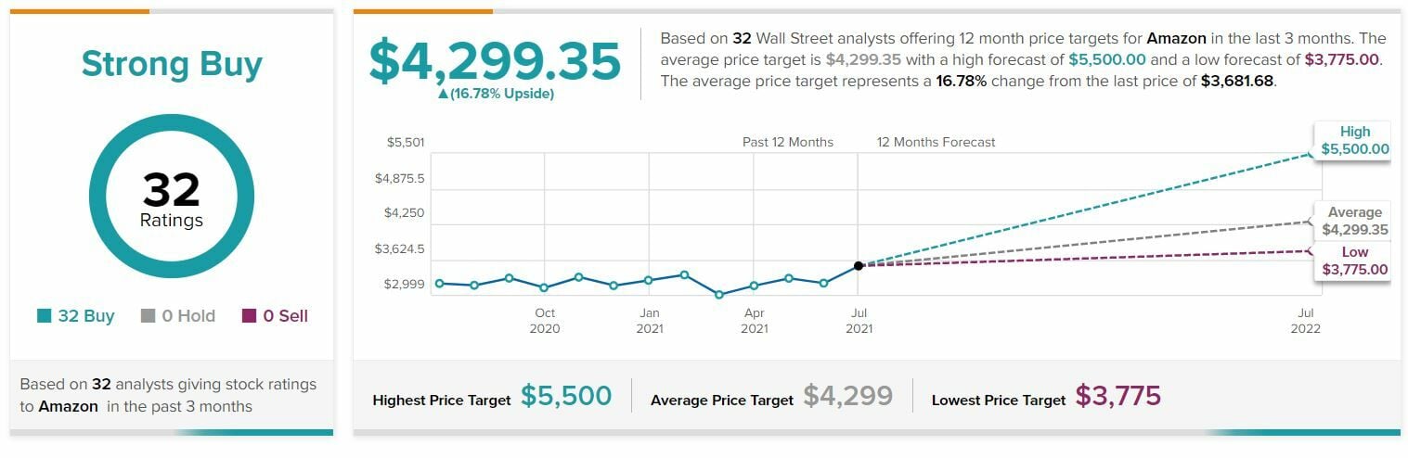
Task: Select the High $5,500.00 forecast label
Action: coord(1354,140)
